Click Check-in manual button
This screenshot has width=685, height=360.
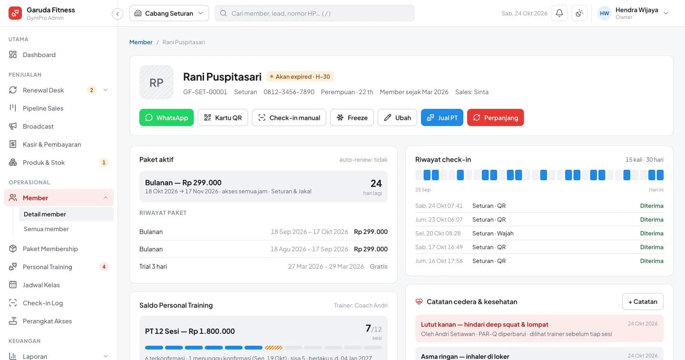(x=289, y=117)
